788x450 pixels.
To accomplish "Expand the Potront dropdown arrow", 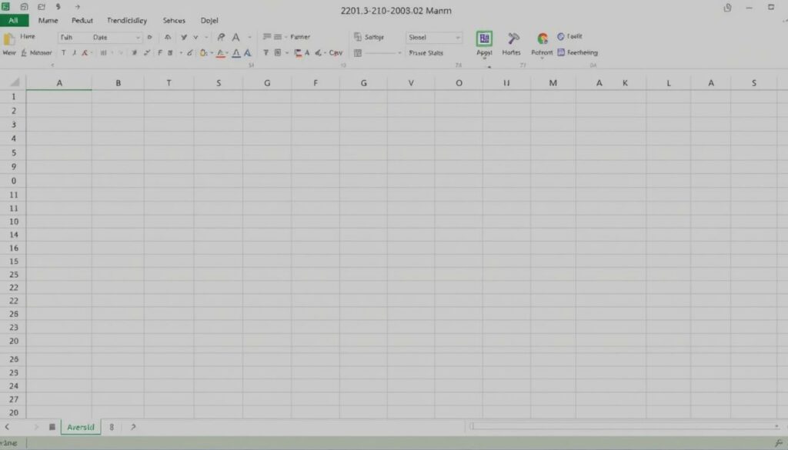I will pyautogui.click(x=542, y=58).
